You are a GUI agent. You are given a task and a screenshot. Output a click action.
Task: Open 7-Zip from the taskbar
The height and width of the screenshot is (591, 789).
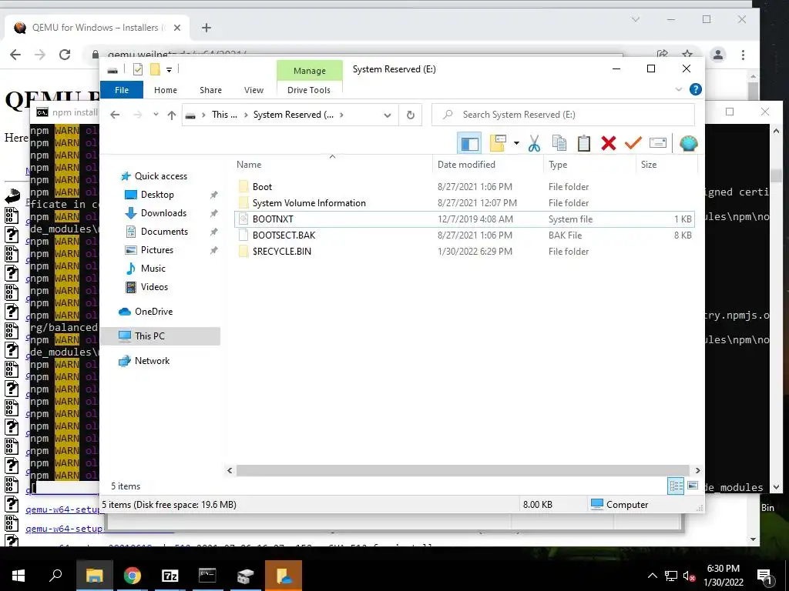pyautogui.click(x=170, y=576)
